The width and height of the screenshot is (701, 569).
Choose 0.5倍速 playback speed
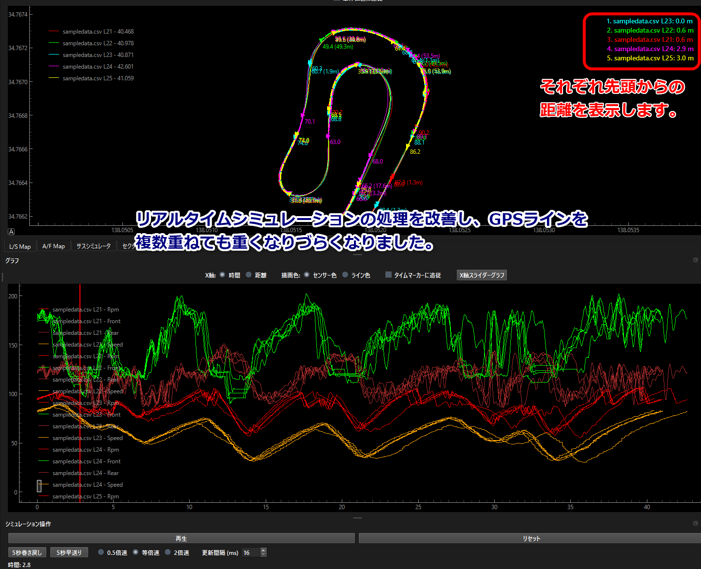click(x=100, y=552)
